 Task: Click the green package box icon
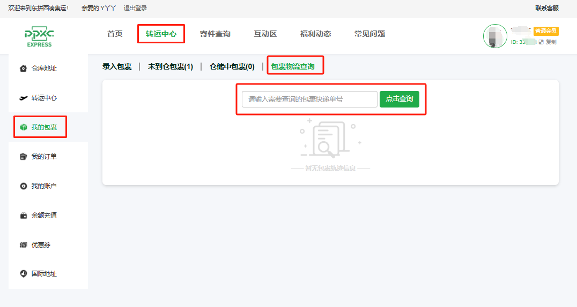[23, 127]
